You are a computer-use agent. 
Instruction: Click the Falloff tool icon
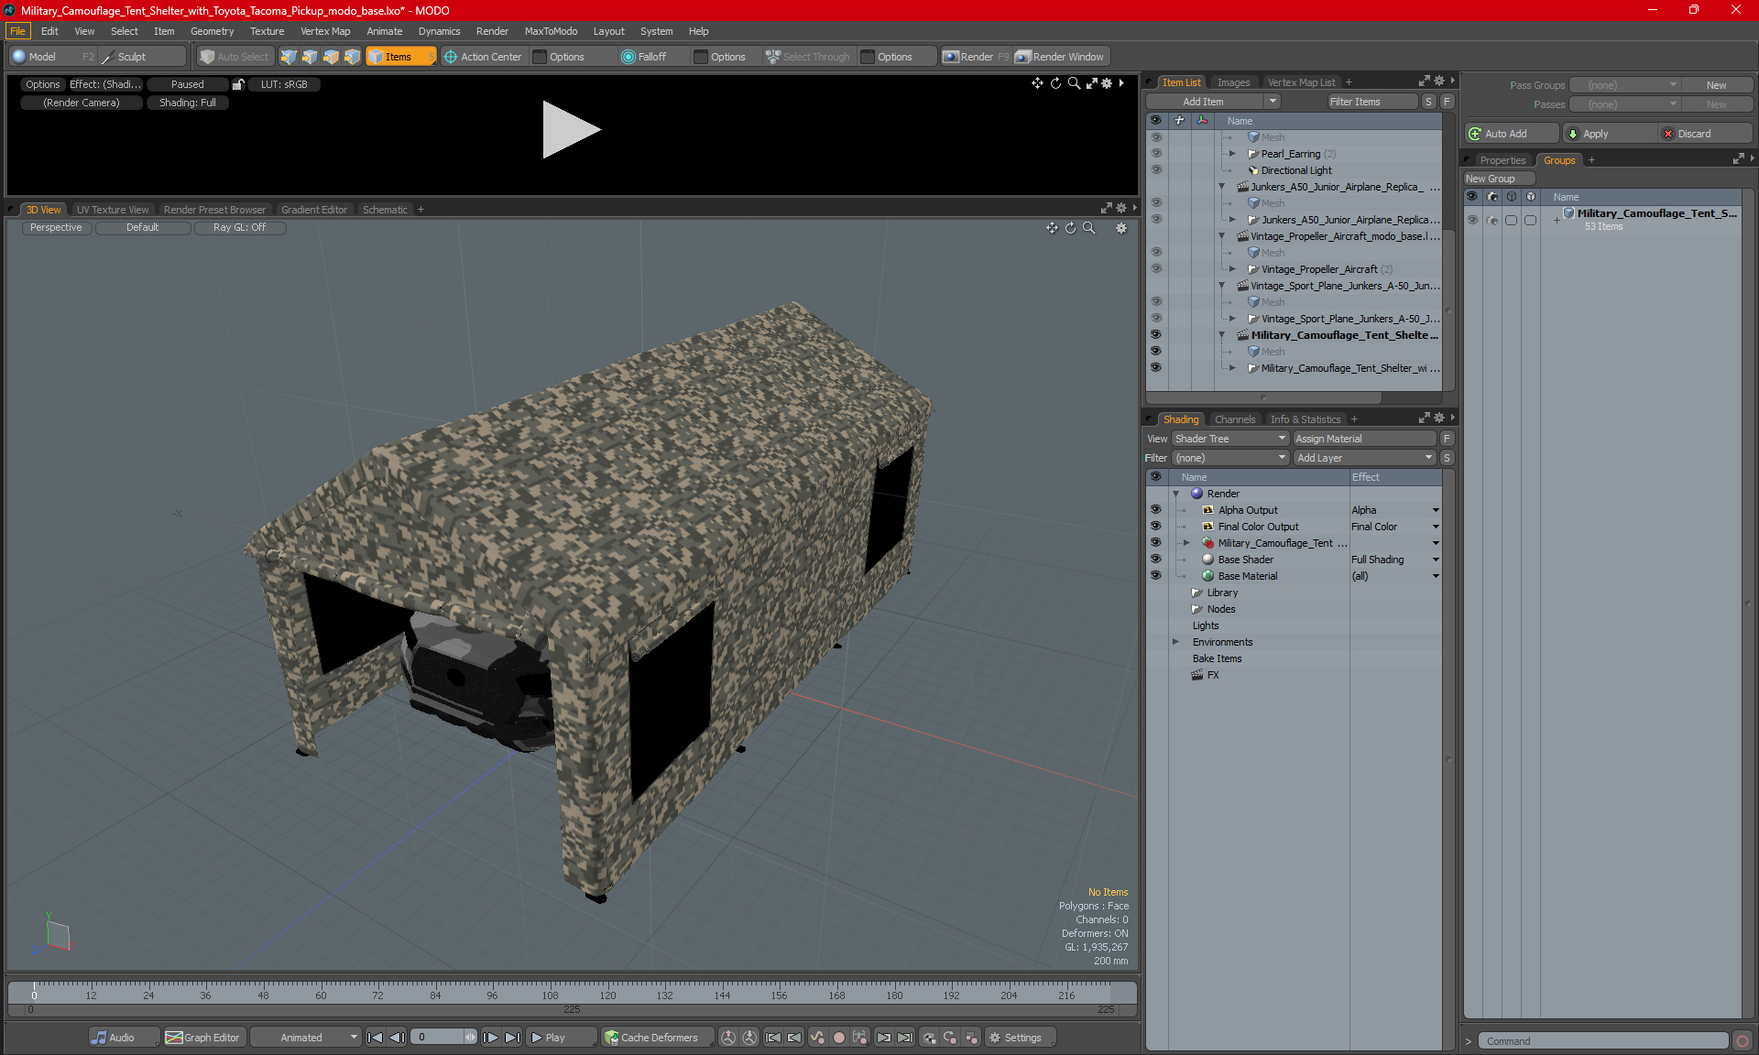pos(628,57)
